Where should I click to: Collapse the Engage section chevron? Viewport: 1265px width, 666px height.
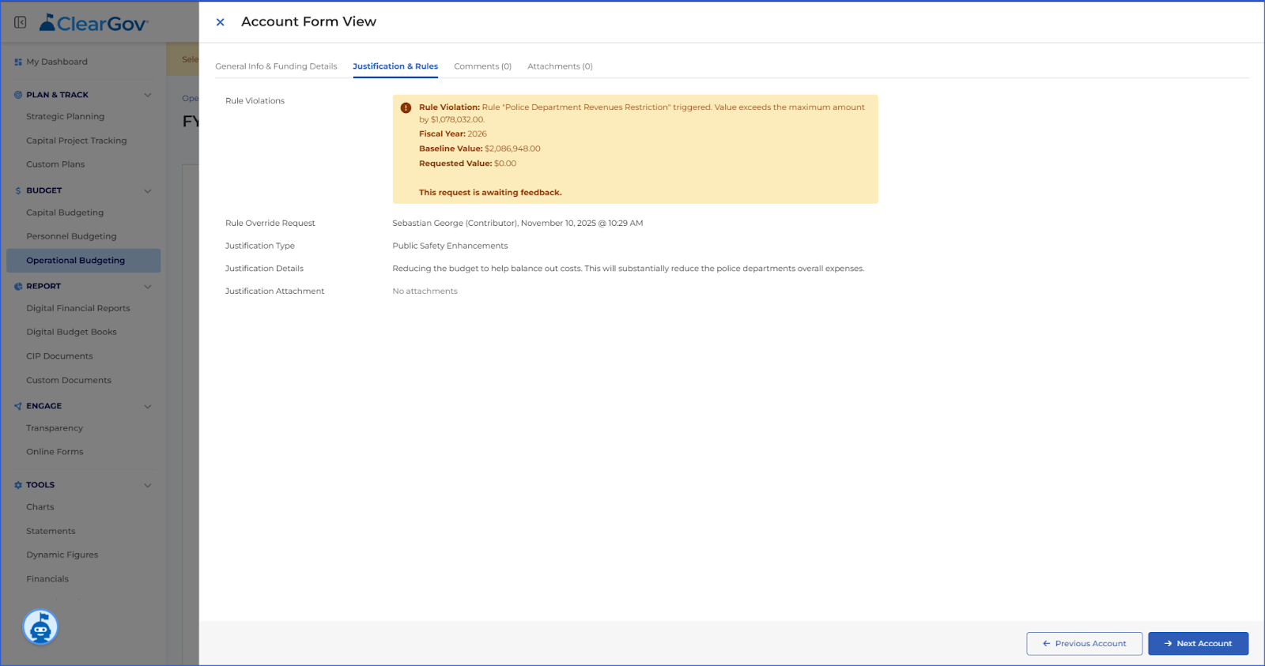tap(148, 406)
